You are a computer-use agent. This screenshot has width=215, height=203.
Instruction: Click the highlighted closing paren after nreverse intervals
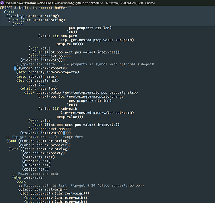[64, 133]
